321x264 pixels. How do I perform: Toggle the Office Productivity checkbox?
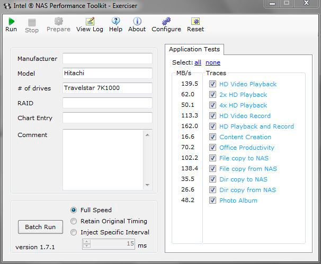point(212,148)
